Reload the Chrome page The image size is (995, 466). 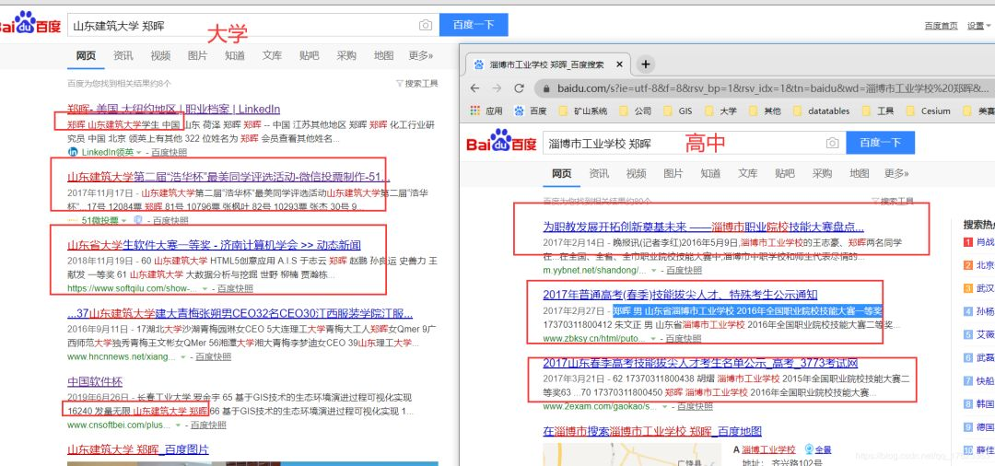(519, 88)
